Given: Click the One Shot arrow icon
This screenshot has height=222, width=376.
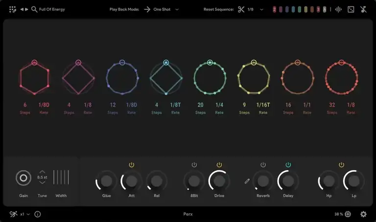Looking at the screenshot, I should click(x=147, y=9).
